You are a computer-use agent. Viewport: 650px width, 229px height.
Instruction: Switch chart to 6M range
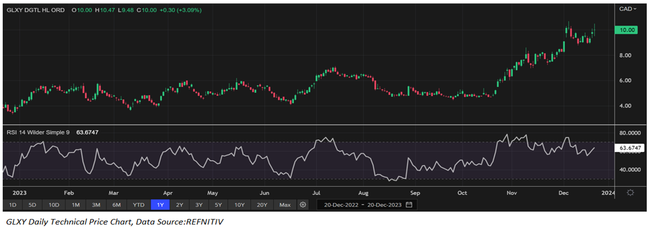(116, 205)
